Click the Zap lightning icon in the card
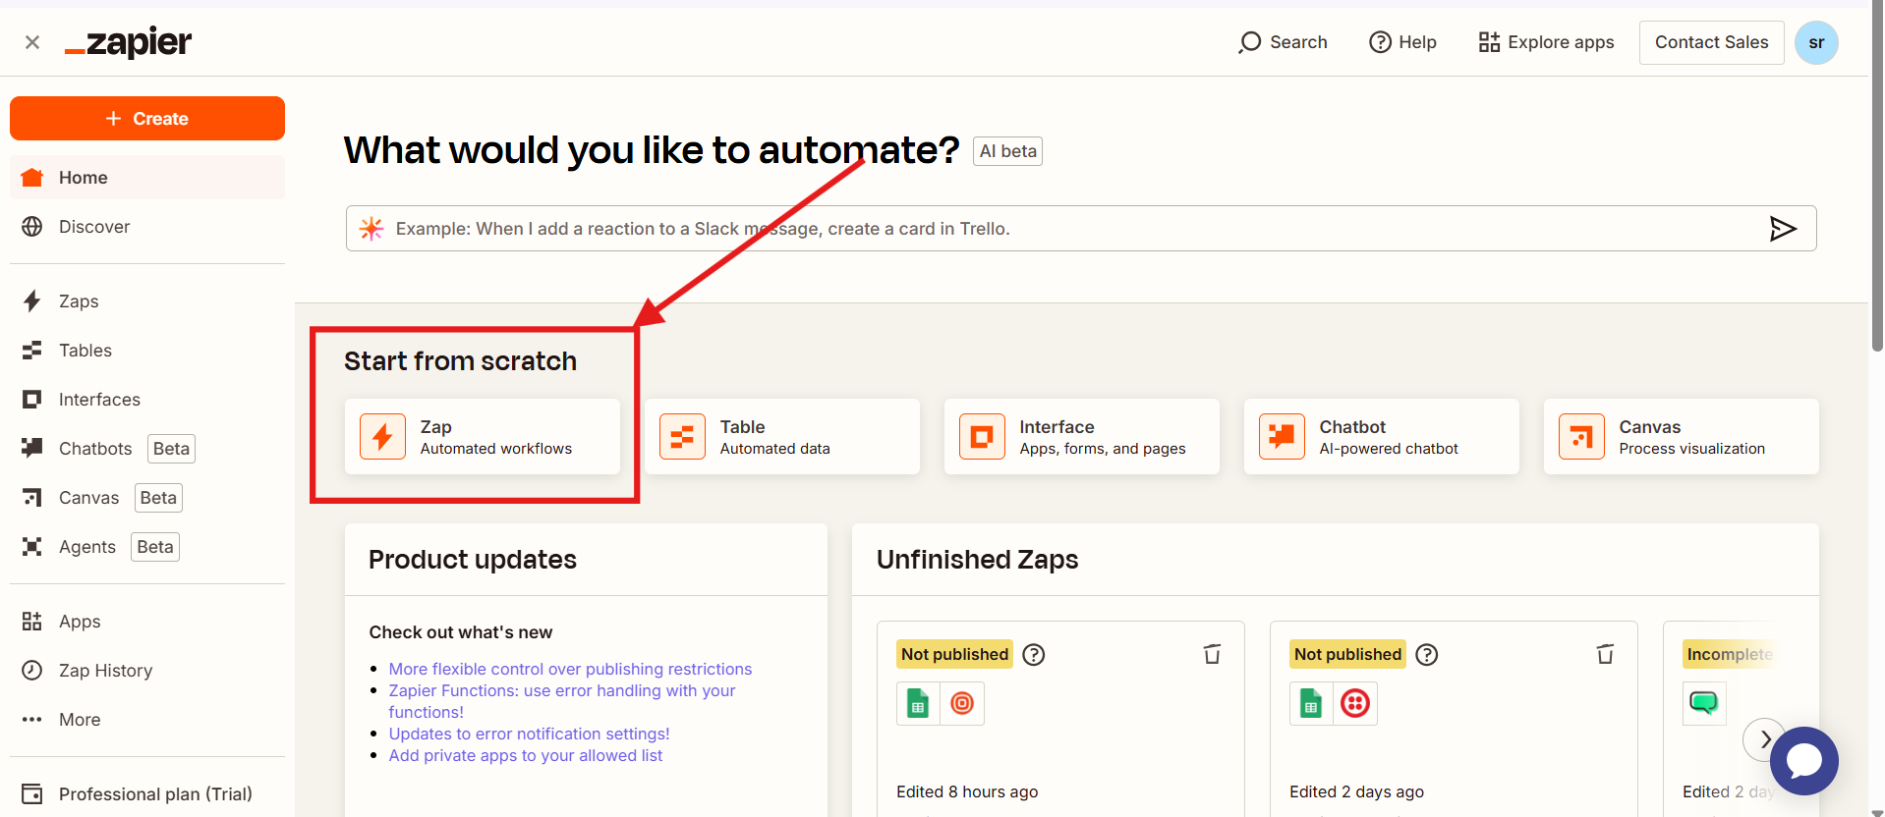The width and height of the screenshot is (1885, 817). [382, 437]
